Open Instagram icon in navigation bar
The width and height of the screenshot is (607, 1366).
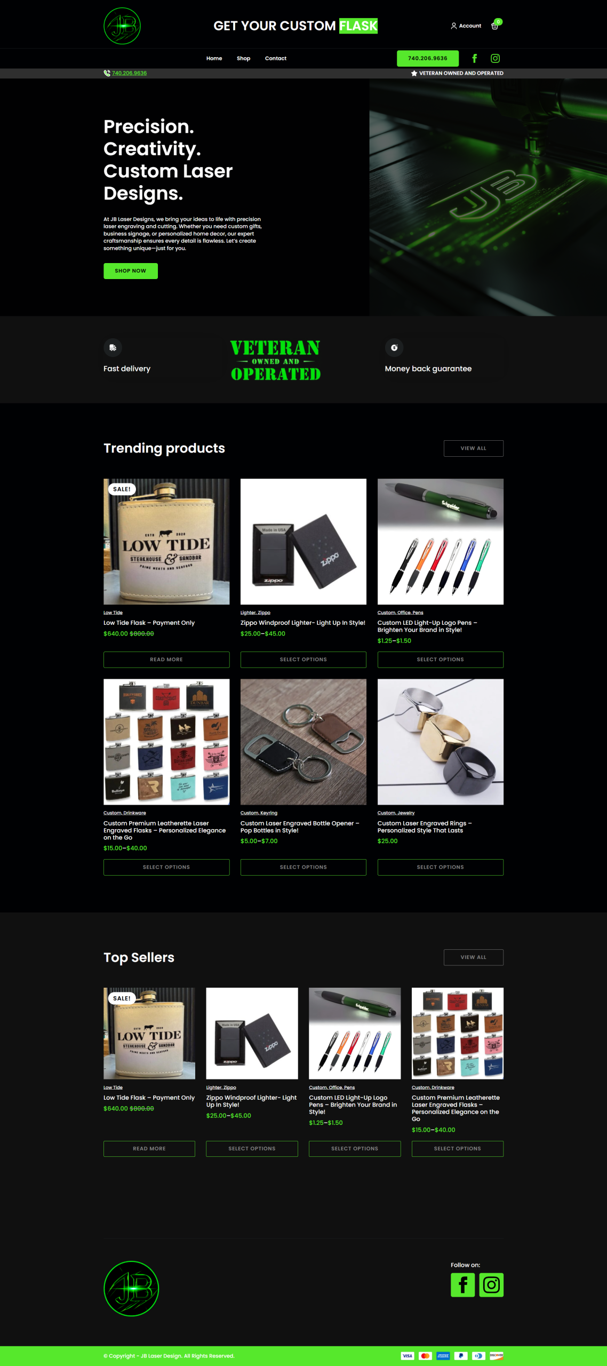[495, 58]
